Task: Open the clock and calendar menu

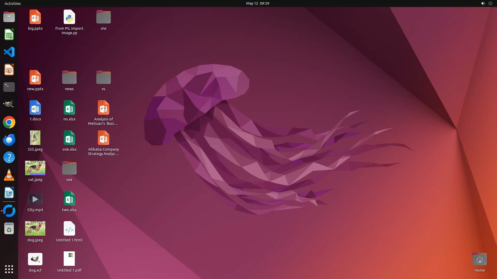Action: [257, 3]
